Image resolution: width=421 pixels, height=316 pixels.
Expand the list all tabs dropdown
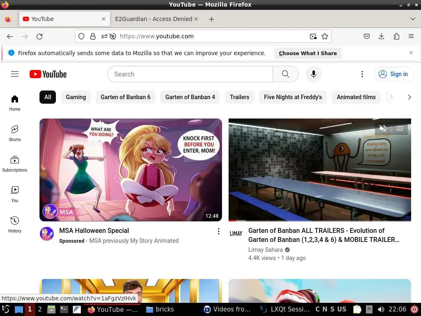click(x=413, y=19)
